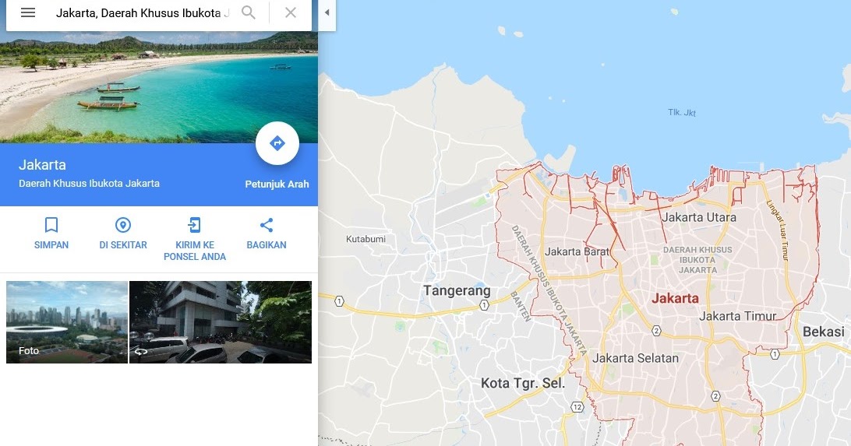Open the street view parking lot thumbnail
This screenshot has height=446, width=851.
(221, 322)
